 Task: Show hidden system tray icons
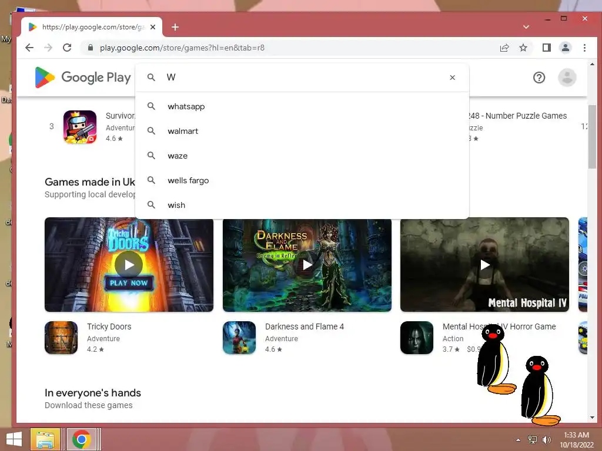click(x=519, y=440)
